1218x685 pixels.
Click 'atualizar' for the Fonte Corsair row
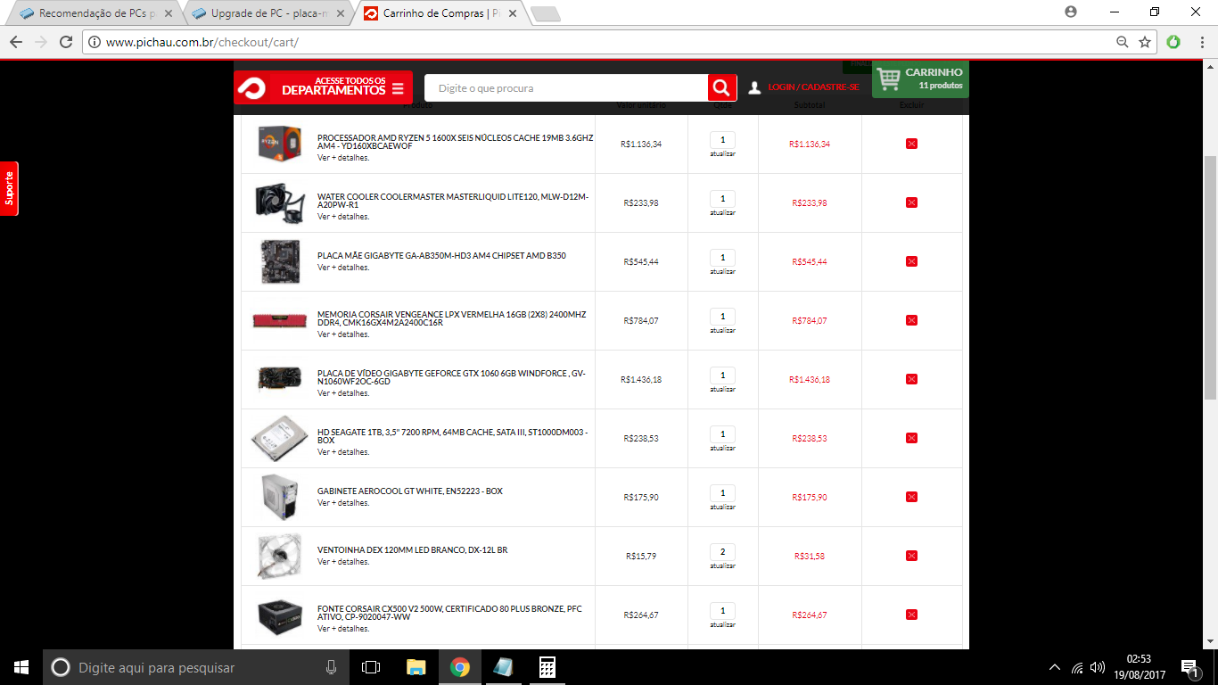point(722,624)
